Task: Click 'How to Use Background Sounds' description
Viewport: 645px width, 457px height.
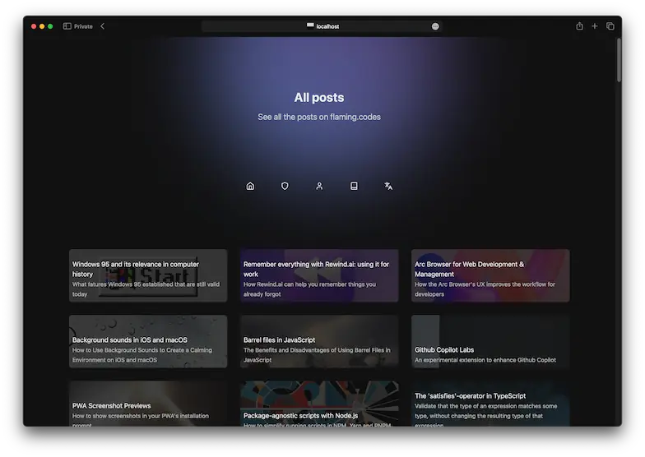Action: (x=142, y=355)
